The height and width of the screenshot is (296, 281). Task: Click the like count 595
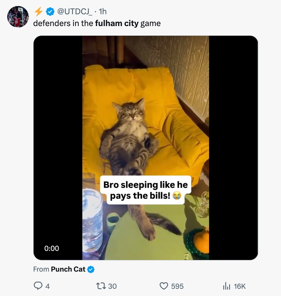pos(177,286)
